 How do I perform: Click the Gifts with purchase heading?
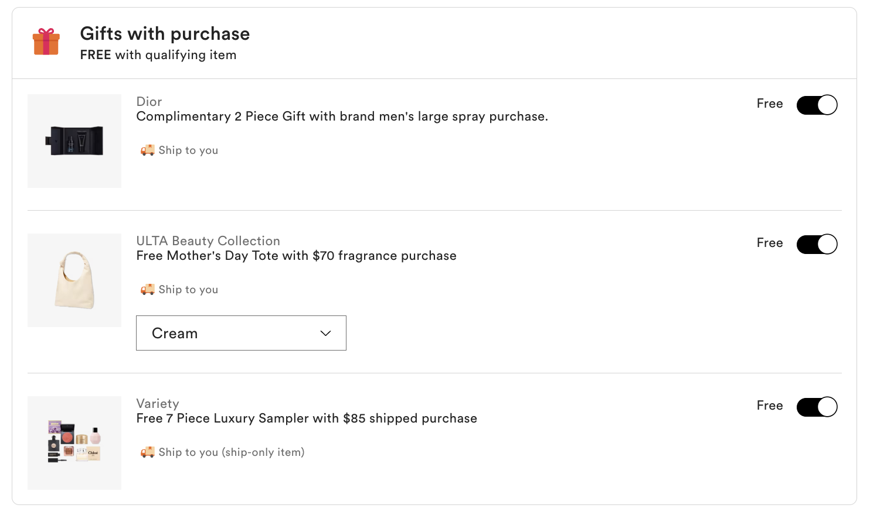click(165, 34)
